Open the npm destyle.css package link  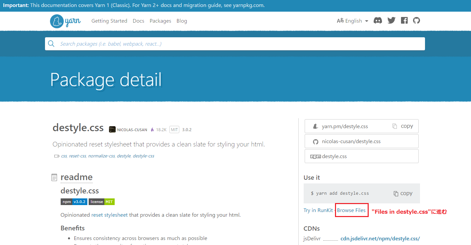[x=334, y=156]
